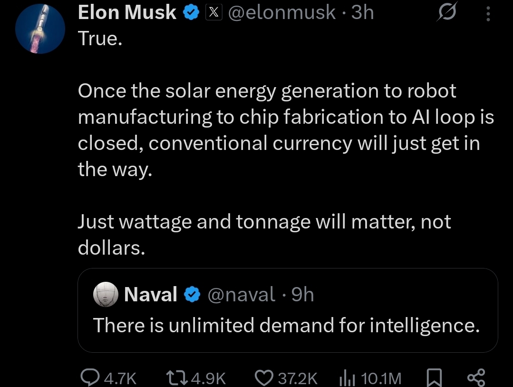Open the @elonmusk handle link
Image resolution: width=513 pixels, height=387 pixels.
pos(281,13)
